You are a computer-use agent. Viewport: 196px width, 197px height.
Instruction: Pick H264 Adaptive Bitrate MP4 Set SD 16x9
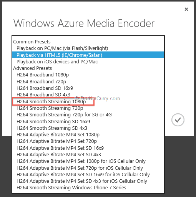click(x=88, y=148)
